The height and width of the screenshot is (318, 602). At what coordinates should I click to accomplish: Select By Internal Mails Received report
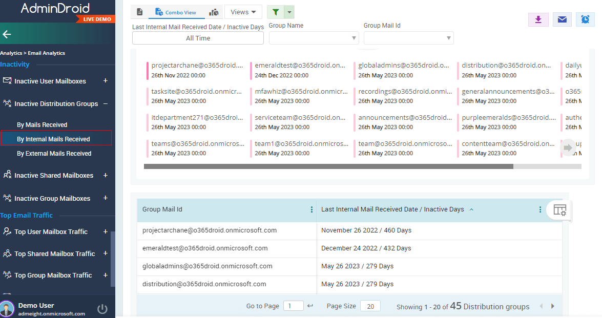tap(56, 138)
